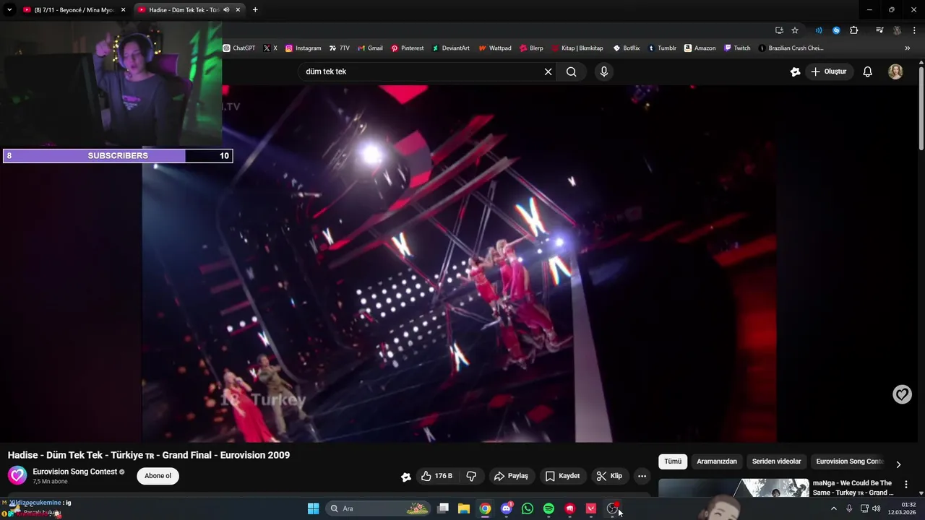Click the sparkle ask icon beside like button
Viewport: 925px width, 520px height.
click(406, 476)
